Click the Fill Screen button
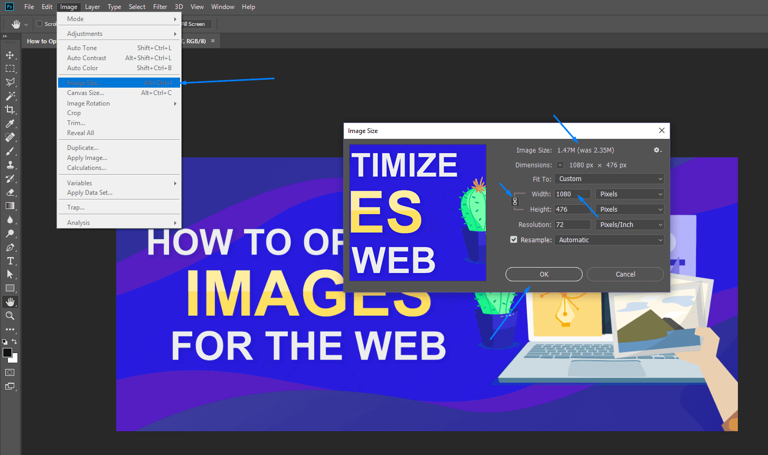768x455 pixels. [x=196, y=24]
